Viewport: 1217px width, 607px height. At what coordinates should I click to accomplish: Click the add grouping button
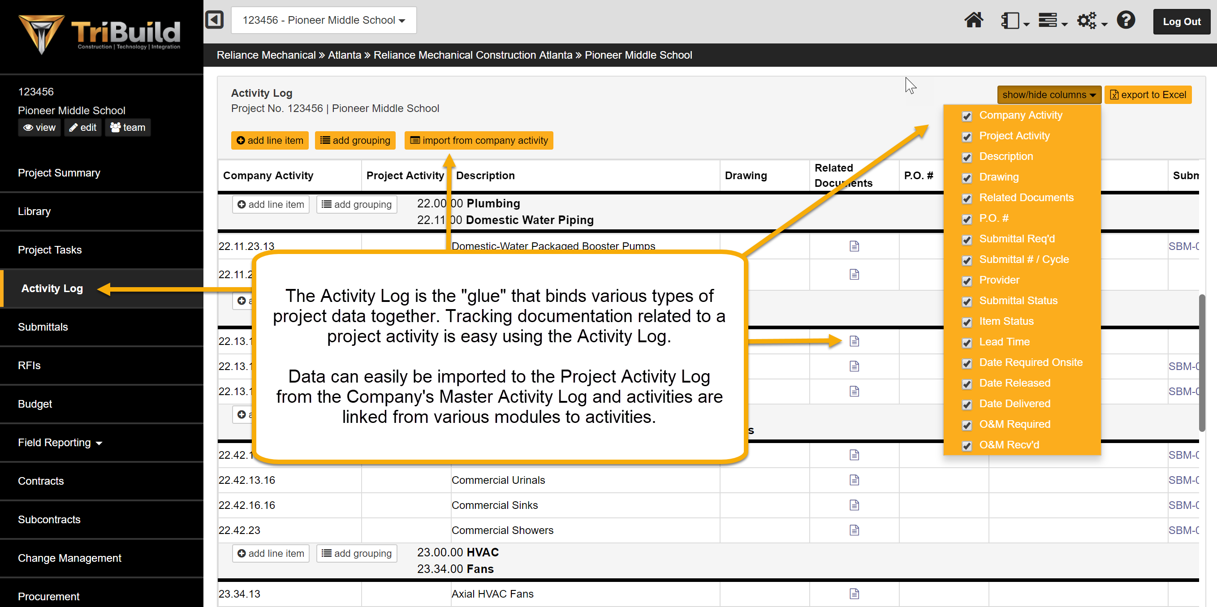pyautogui.click(x=356, y=141)
